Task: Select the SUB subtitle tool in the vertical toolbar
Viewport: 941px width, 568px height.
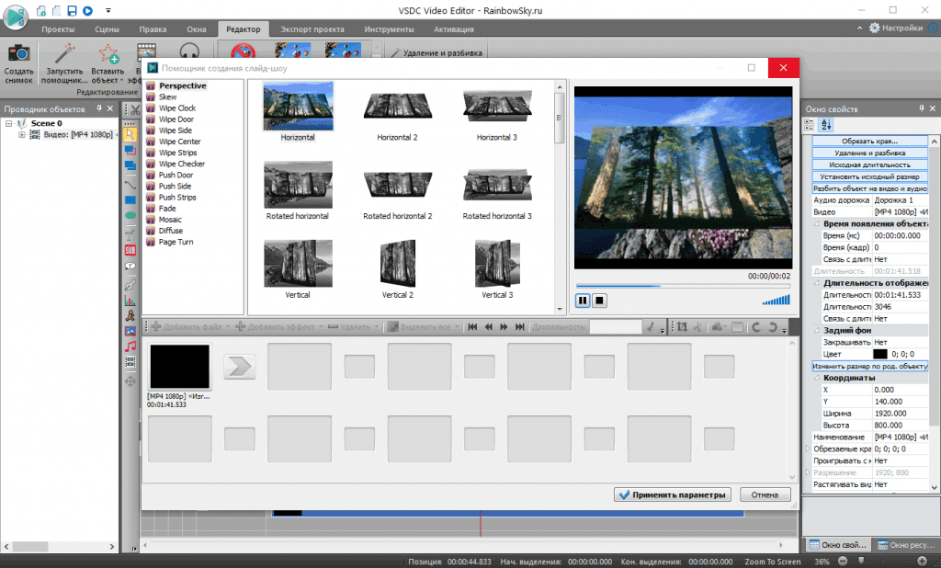Action: pos(130,250)
